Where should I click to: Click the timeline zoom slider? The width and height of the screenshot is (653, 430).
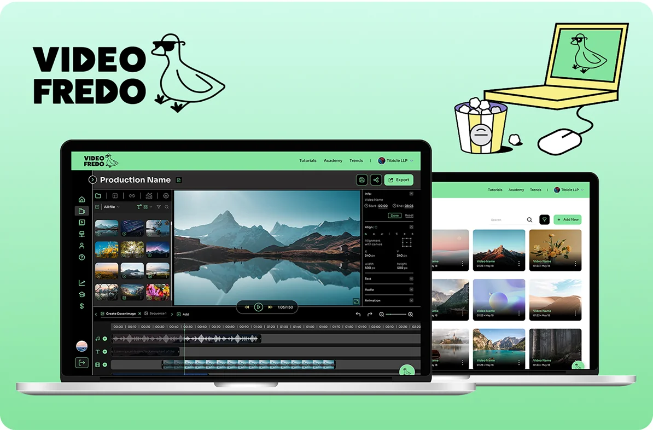click(x=395, y=314)
